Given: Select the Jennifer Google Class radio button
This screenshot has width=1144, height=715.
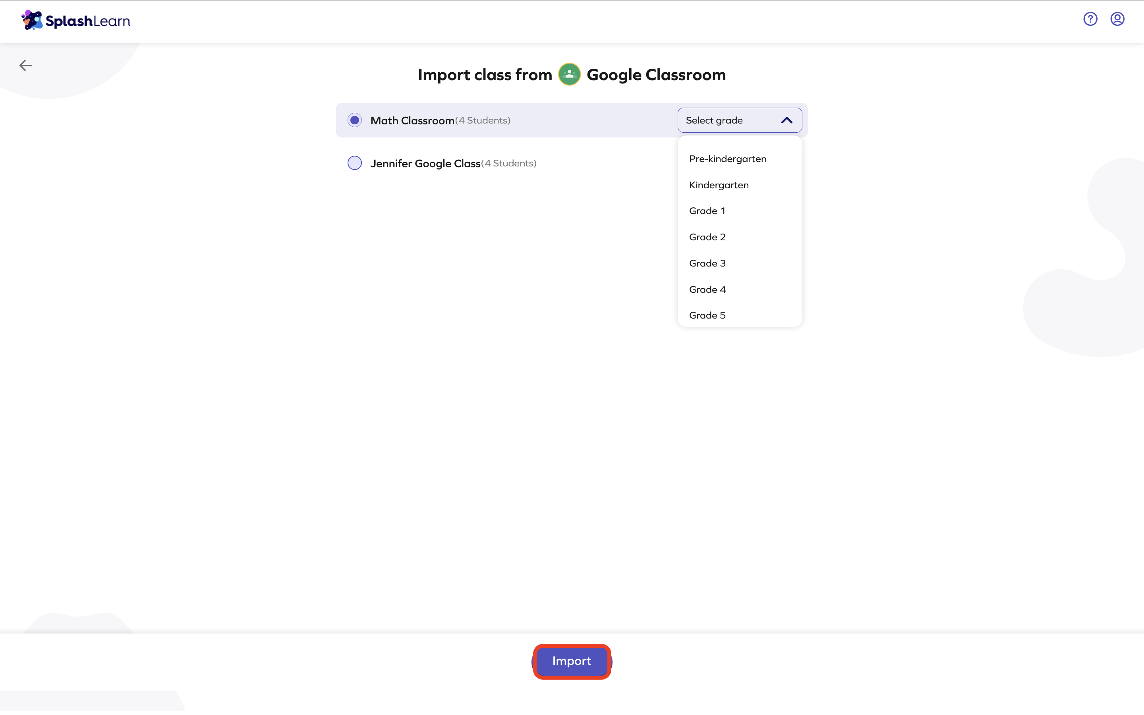Looking at the screenshot, I should point(355,163).
